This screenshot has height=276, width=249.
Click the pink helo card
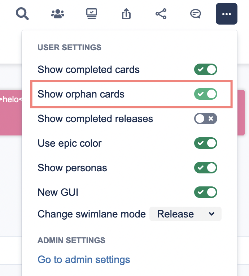pyautogui.click(x=10, y=112)
